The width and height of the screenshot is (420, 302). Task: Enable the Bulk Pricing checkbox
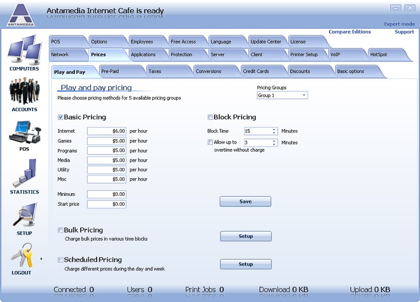(61, 230)
